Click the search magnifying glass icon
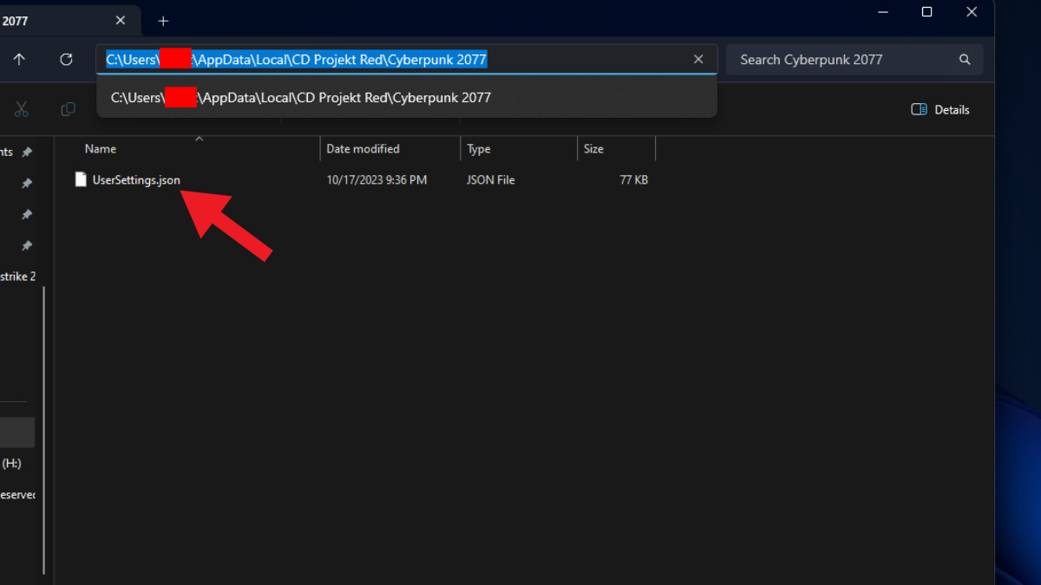1041x585 pixels. [x=965, y=59]
